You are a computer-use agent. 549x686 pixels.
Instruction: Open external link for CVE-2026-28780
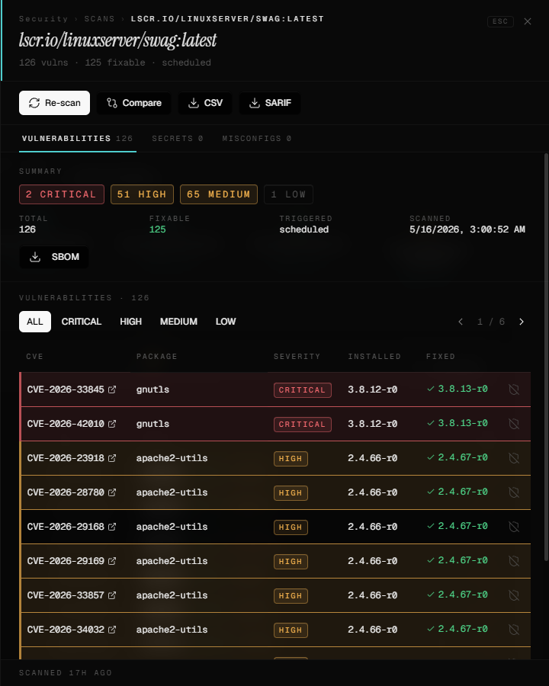[112, 492]
